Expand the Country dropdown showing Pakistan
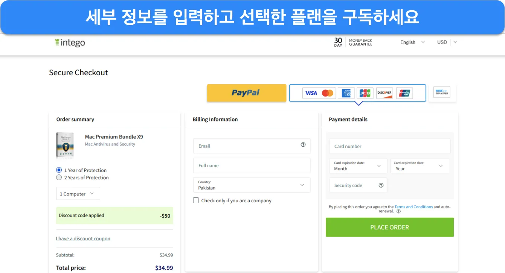Viewport: 505px width, 273px height. pyautogui.click(x=252, y=185)
